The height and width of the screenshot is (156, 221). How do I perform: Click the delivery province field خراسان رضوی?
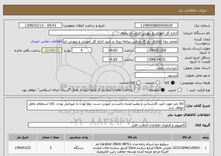156,68
